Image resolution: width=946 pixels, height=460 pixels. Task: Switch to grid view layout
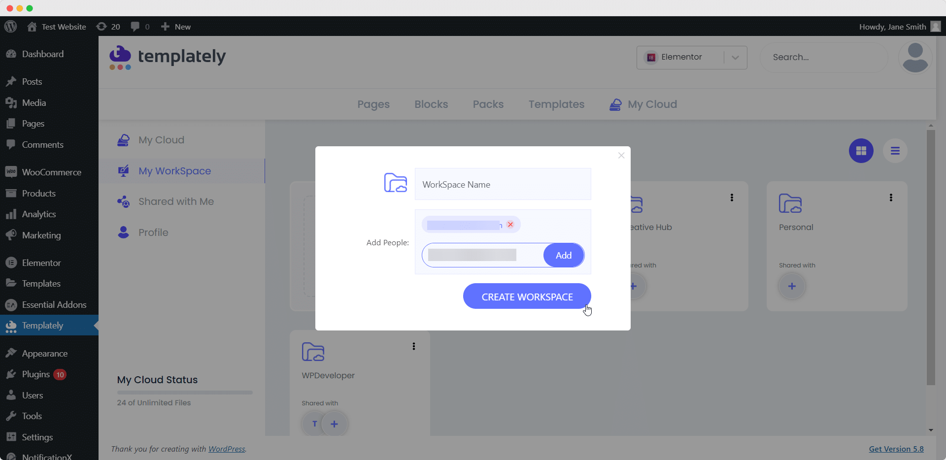point(861,150)
